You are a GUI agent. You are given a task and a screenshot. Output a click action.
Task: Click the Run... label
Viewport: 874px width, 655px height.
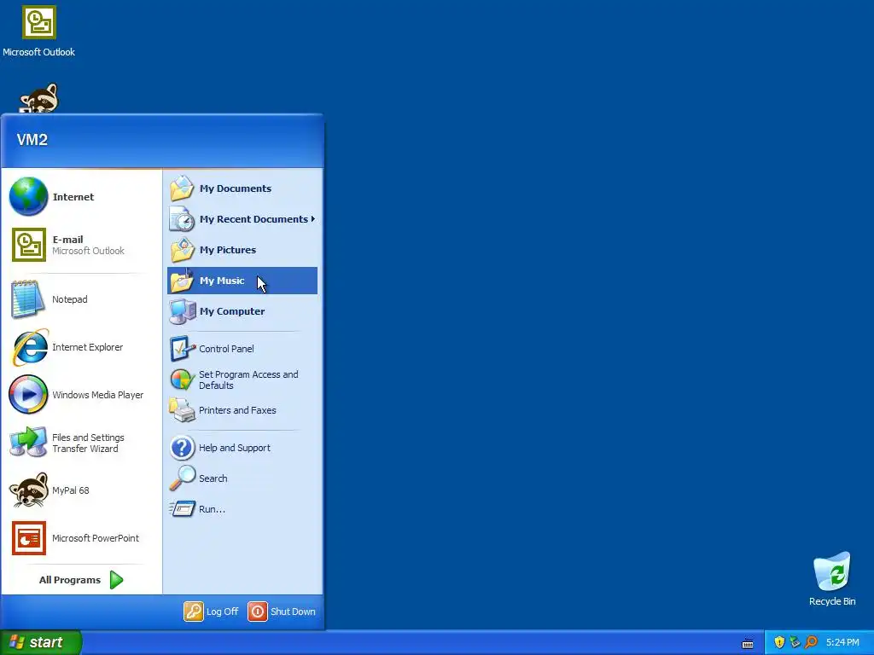point(212,509)
